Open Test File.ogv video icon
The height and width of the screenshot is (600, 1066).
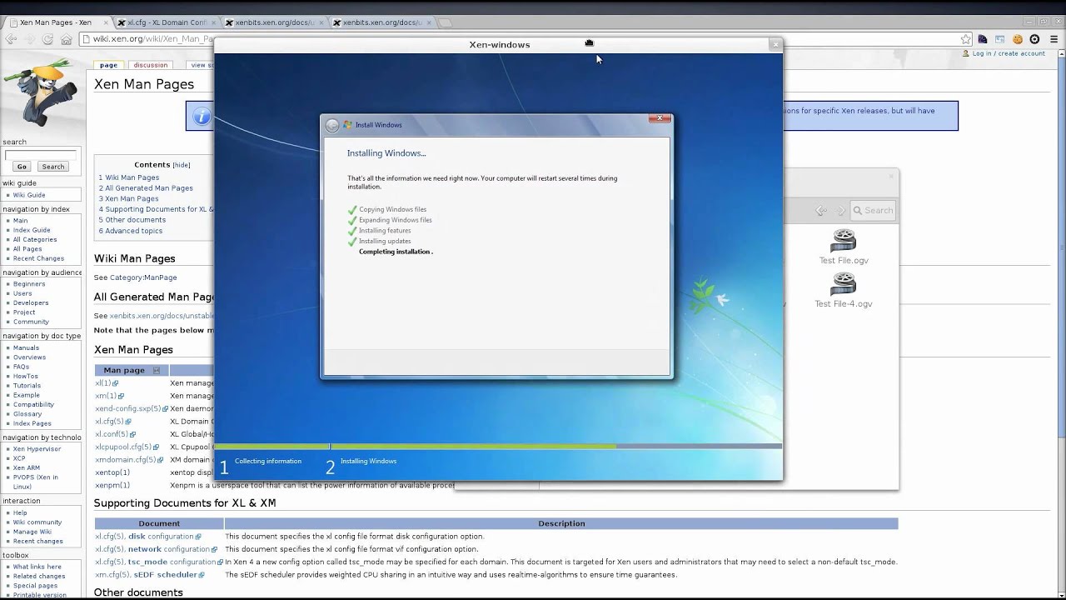point(844,241)
